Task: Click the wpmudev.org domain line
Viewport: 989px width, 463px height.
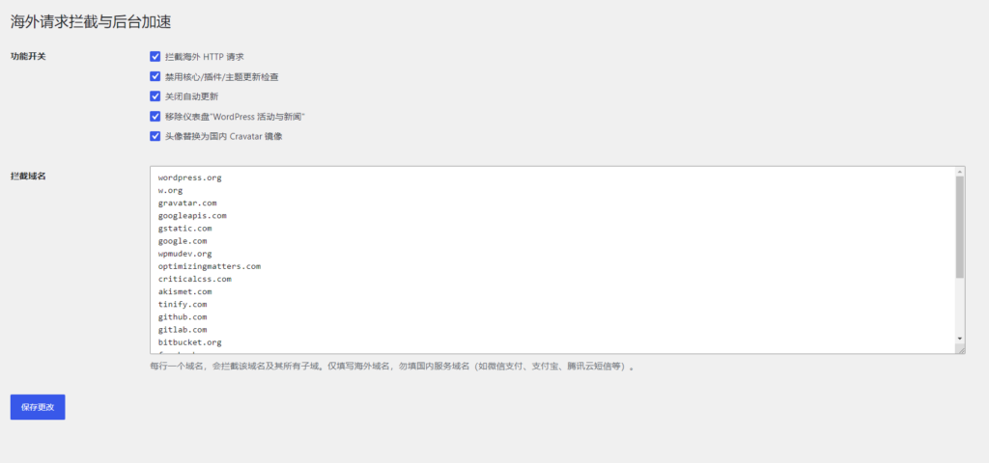Action: tap(184, 254)
